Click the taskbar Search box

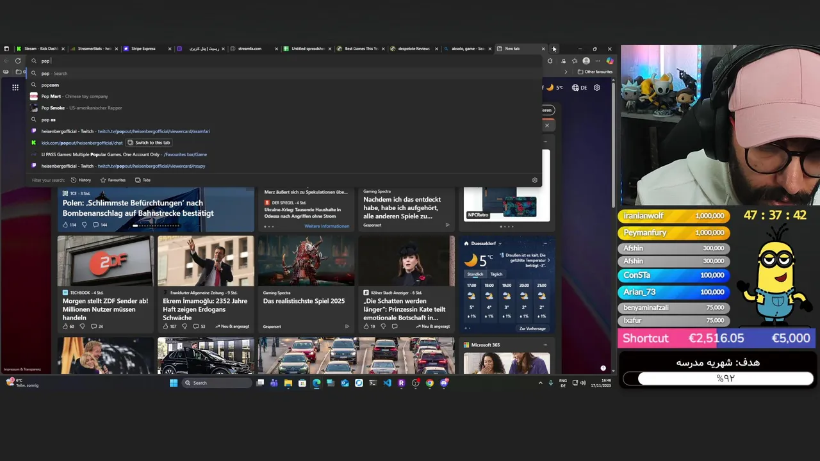[x=217, y=383]
